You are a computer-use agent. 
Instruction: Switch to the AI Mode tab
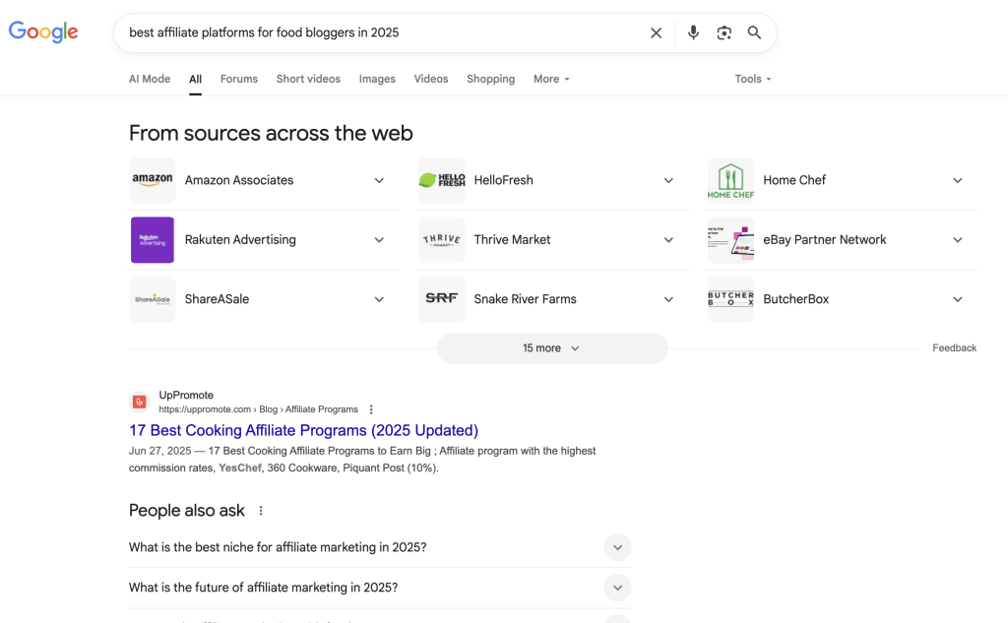coord(150,79)
